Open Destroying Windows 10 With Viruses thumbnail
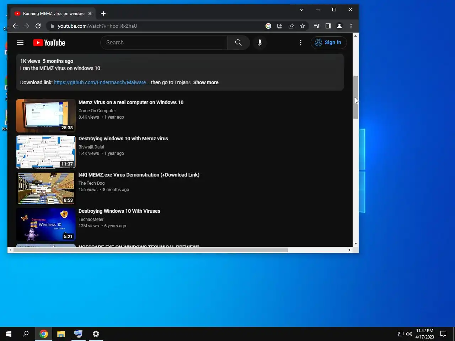455x341 pixels. pyautogui.click(x=46, y=224)
